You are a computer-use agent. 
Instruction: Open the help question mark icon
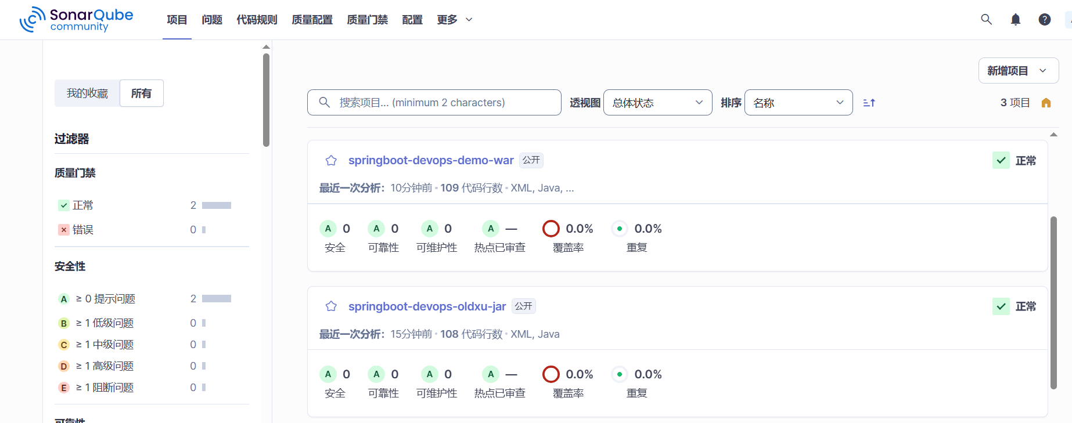(1044, 20)
